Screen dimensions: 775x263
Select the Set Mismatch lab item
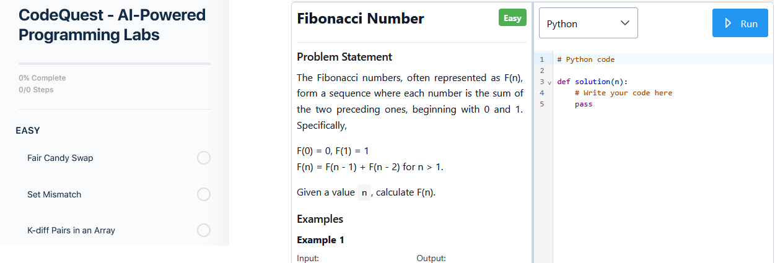tap(54, 194)
